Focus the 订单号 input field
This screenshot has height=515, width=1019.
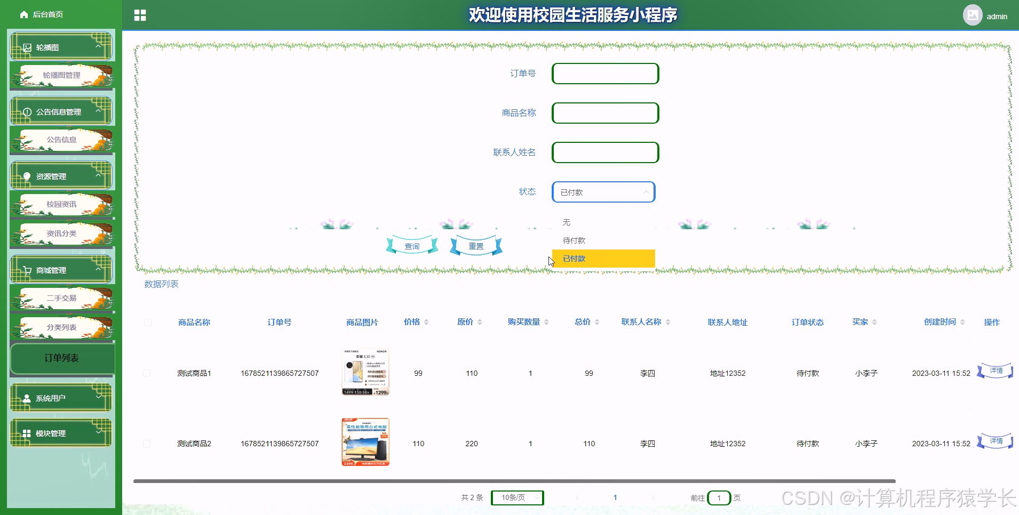(606, 74)
